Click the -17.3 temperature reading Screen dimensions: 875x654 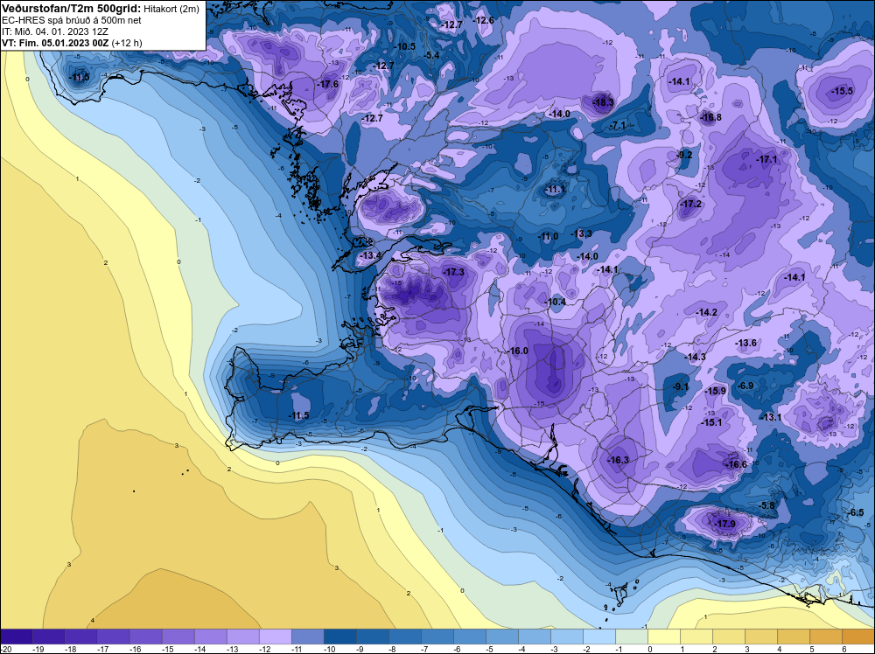coord(453,272)
